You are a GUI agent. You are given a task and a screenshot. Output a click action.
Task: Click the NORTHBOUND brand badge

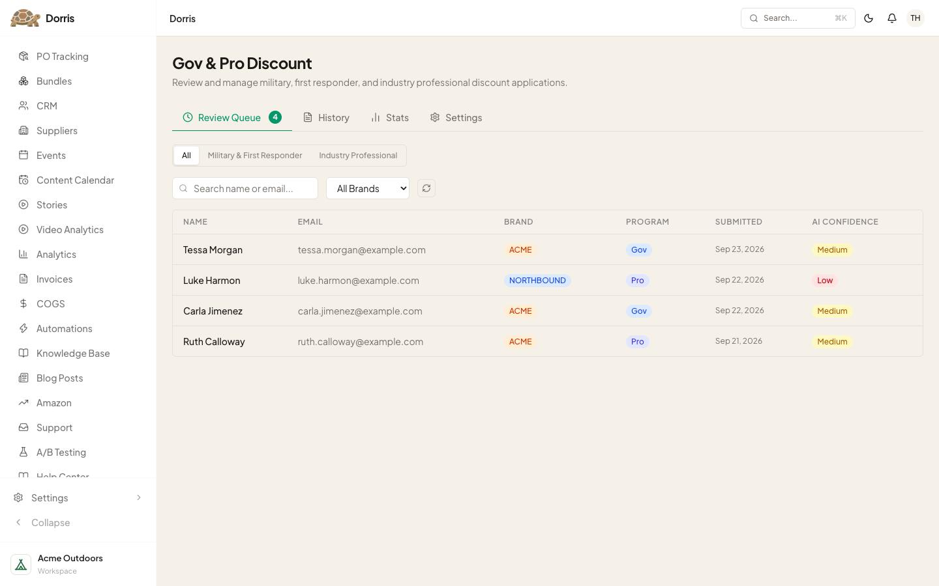pyautogui.click(x=537, y=281)
